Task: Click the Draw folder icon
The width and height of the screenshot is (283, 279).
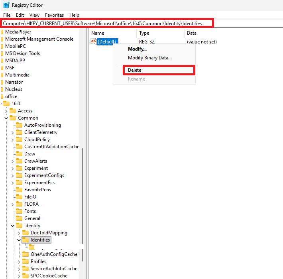Action: (19, 153)
